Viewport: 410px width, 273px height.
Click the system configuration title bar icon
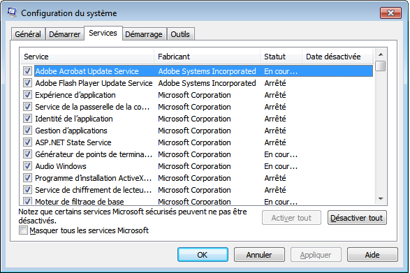[12, 13]
